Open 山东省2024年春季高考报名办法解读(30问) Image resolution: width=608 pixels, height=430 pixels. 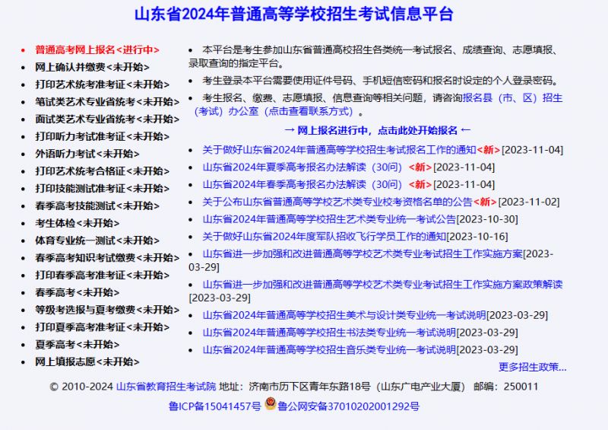(302, 184)
